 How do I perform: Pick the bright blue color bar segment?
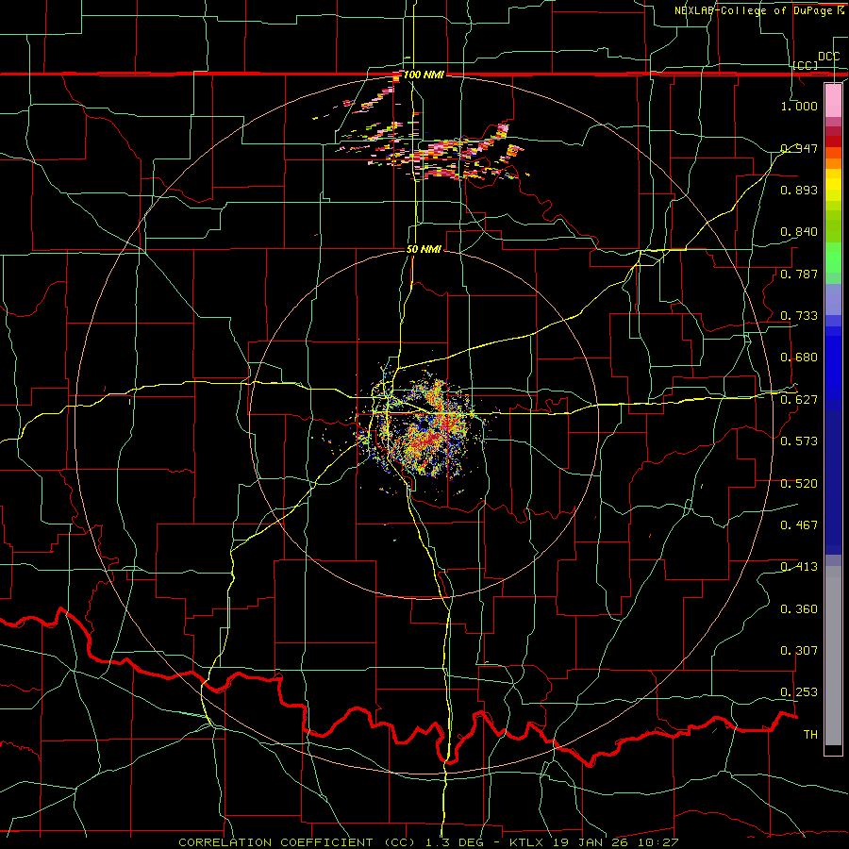[833, 368]
